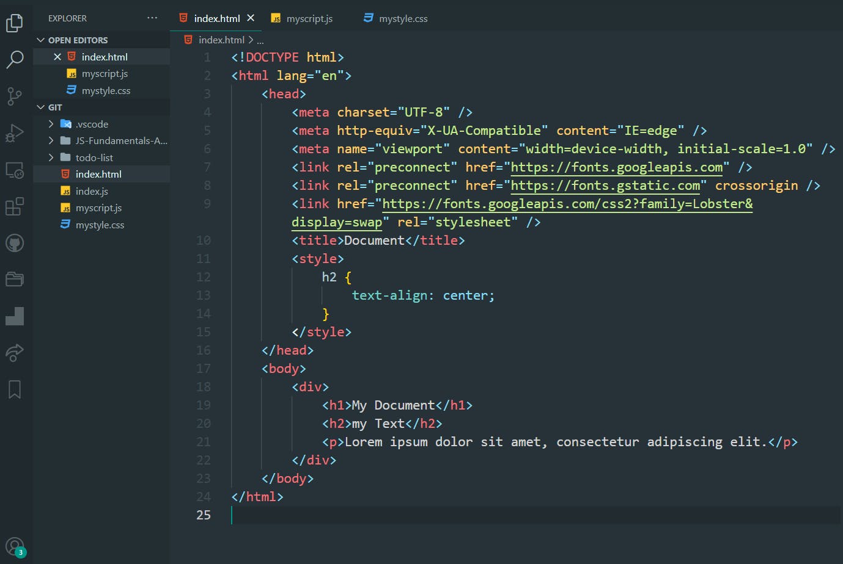The image size is (843, 564).
Task: Open the Search view in activity bar
Action: pyautogui.click(x=14, y=59)
